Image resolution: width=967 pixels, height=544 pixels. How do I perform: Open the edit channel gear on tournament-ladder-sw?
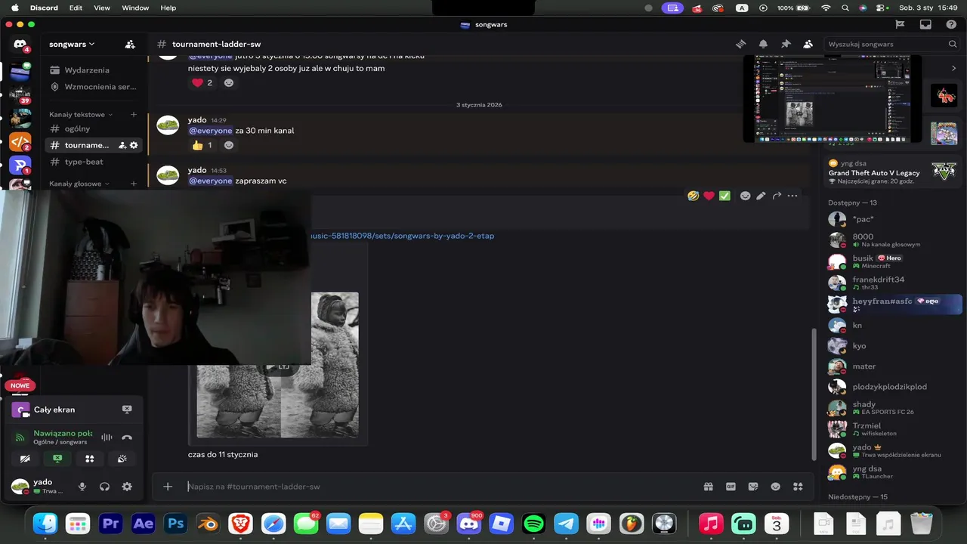click(x=134, y=145)
